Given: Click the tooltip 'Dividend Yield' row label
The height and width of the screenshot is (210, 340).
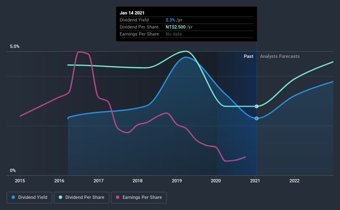Looking at the screenshot, I should point(134,20).
